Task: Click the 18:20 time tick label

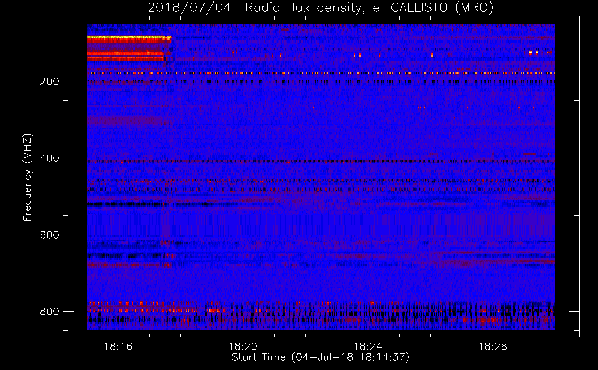Action: (243, 347)
